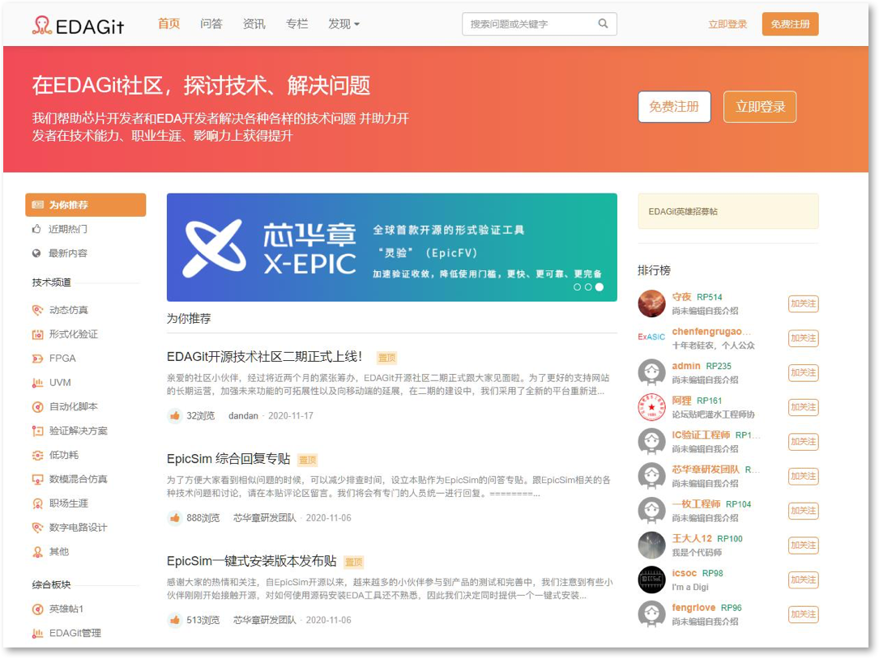Click the 数字电路设计 channel icon
879x658 pixels.
[x=37, y=528]
